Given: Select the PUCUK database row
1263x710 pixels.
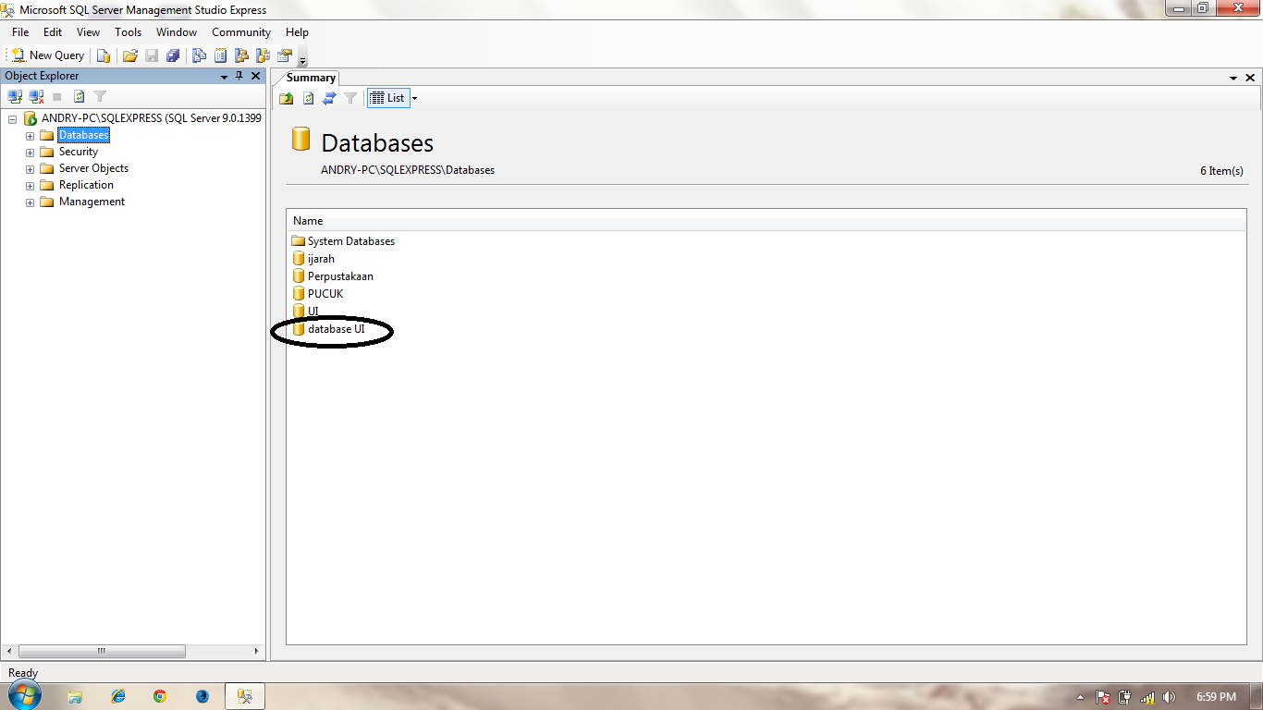Looking at the screenshot, I should click(x=318, y=294).
